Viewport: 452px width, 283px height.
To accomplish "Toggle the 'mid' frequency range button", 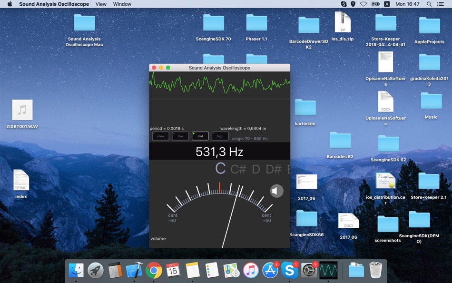I will 200,136.
